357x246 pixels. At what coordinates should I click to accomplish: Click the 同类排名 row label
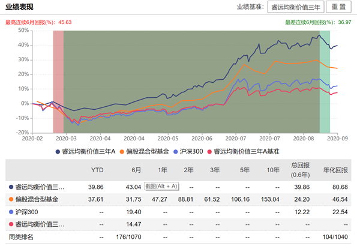pos(21,237)
